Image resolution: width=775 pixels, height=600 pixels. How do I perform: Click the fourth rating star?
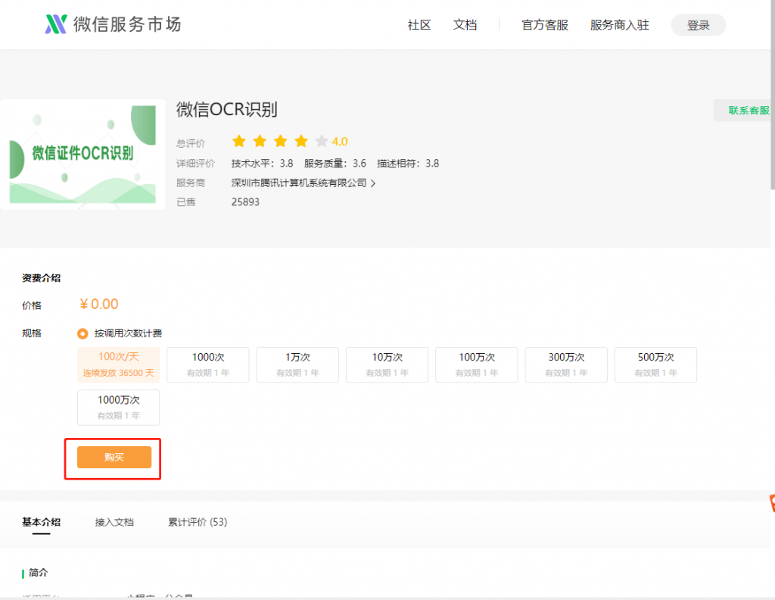coord(301,142)
